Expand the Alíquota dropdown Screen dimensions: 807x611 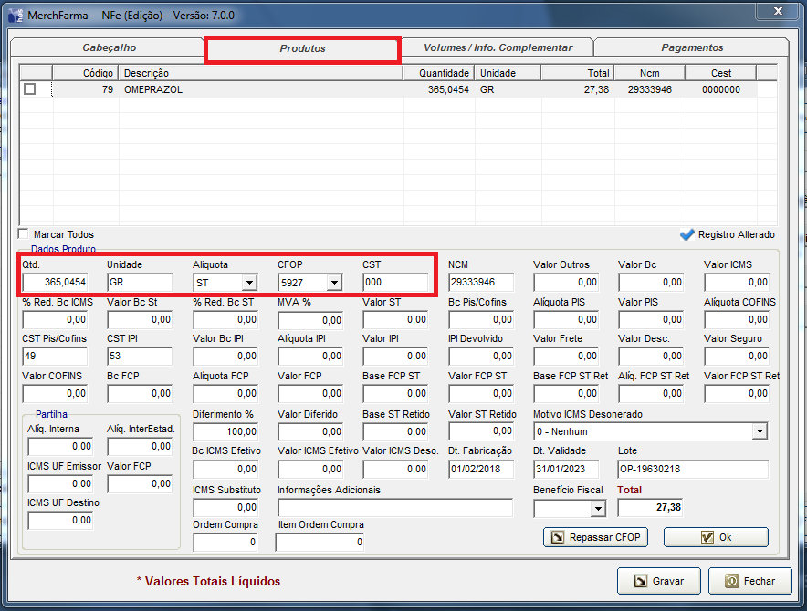coord(248,284)
